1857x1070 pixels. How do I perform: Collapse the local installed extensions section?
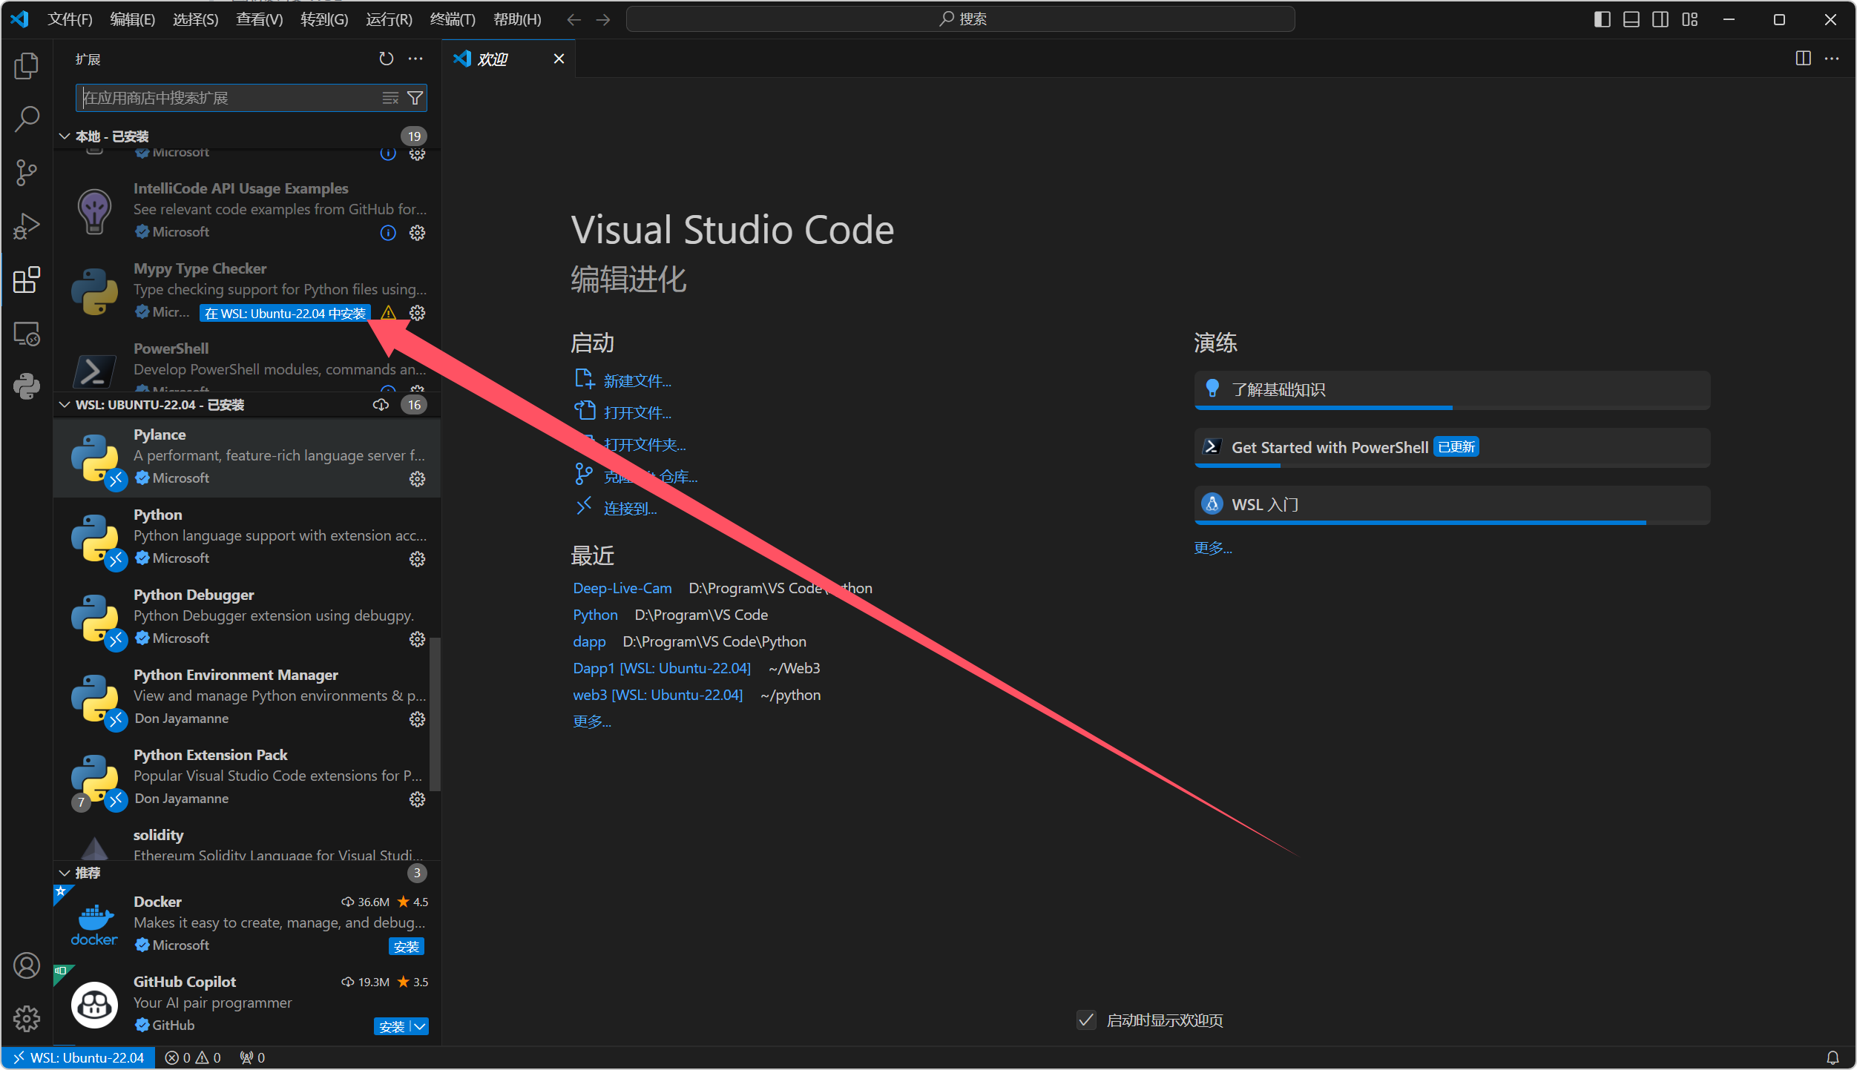[x=64, y=136]
